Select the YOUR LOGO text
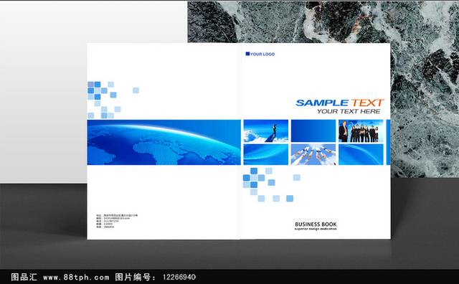 click(x=262, y=55)
